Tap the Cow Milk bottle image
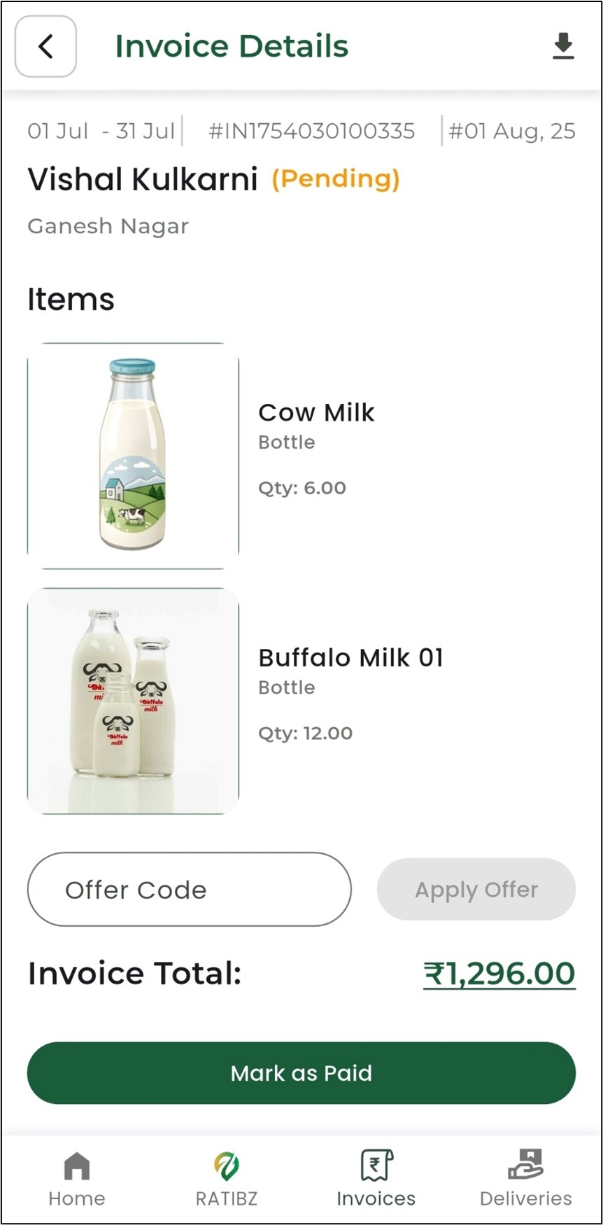 point(133,455)
